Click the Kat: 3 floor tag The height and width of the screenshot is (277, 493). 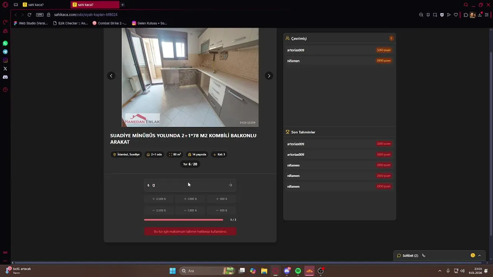[219, 154]
